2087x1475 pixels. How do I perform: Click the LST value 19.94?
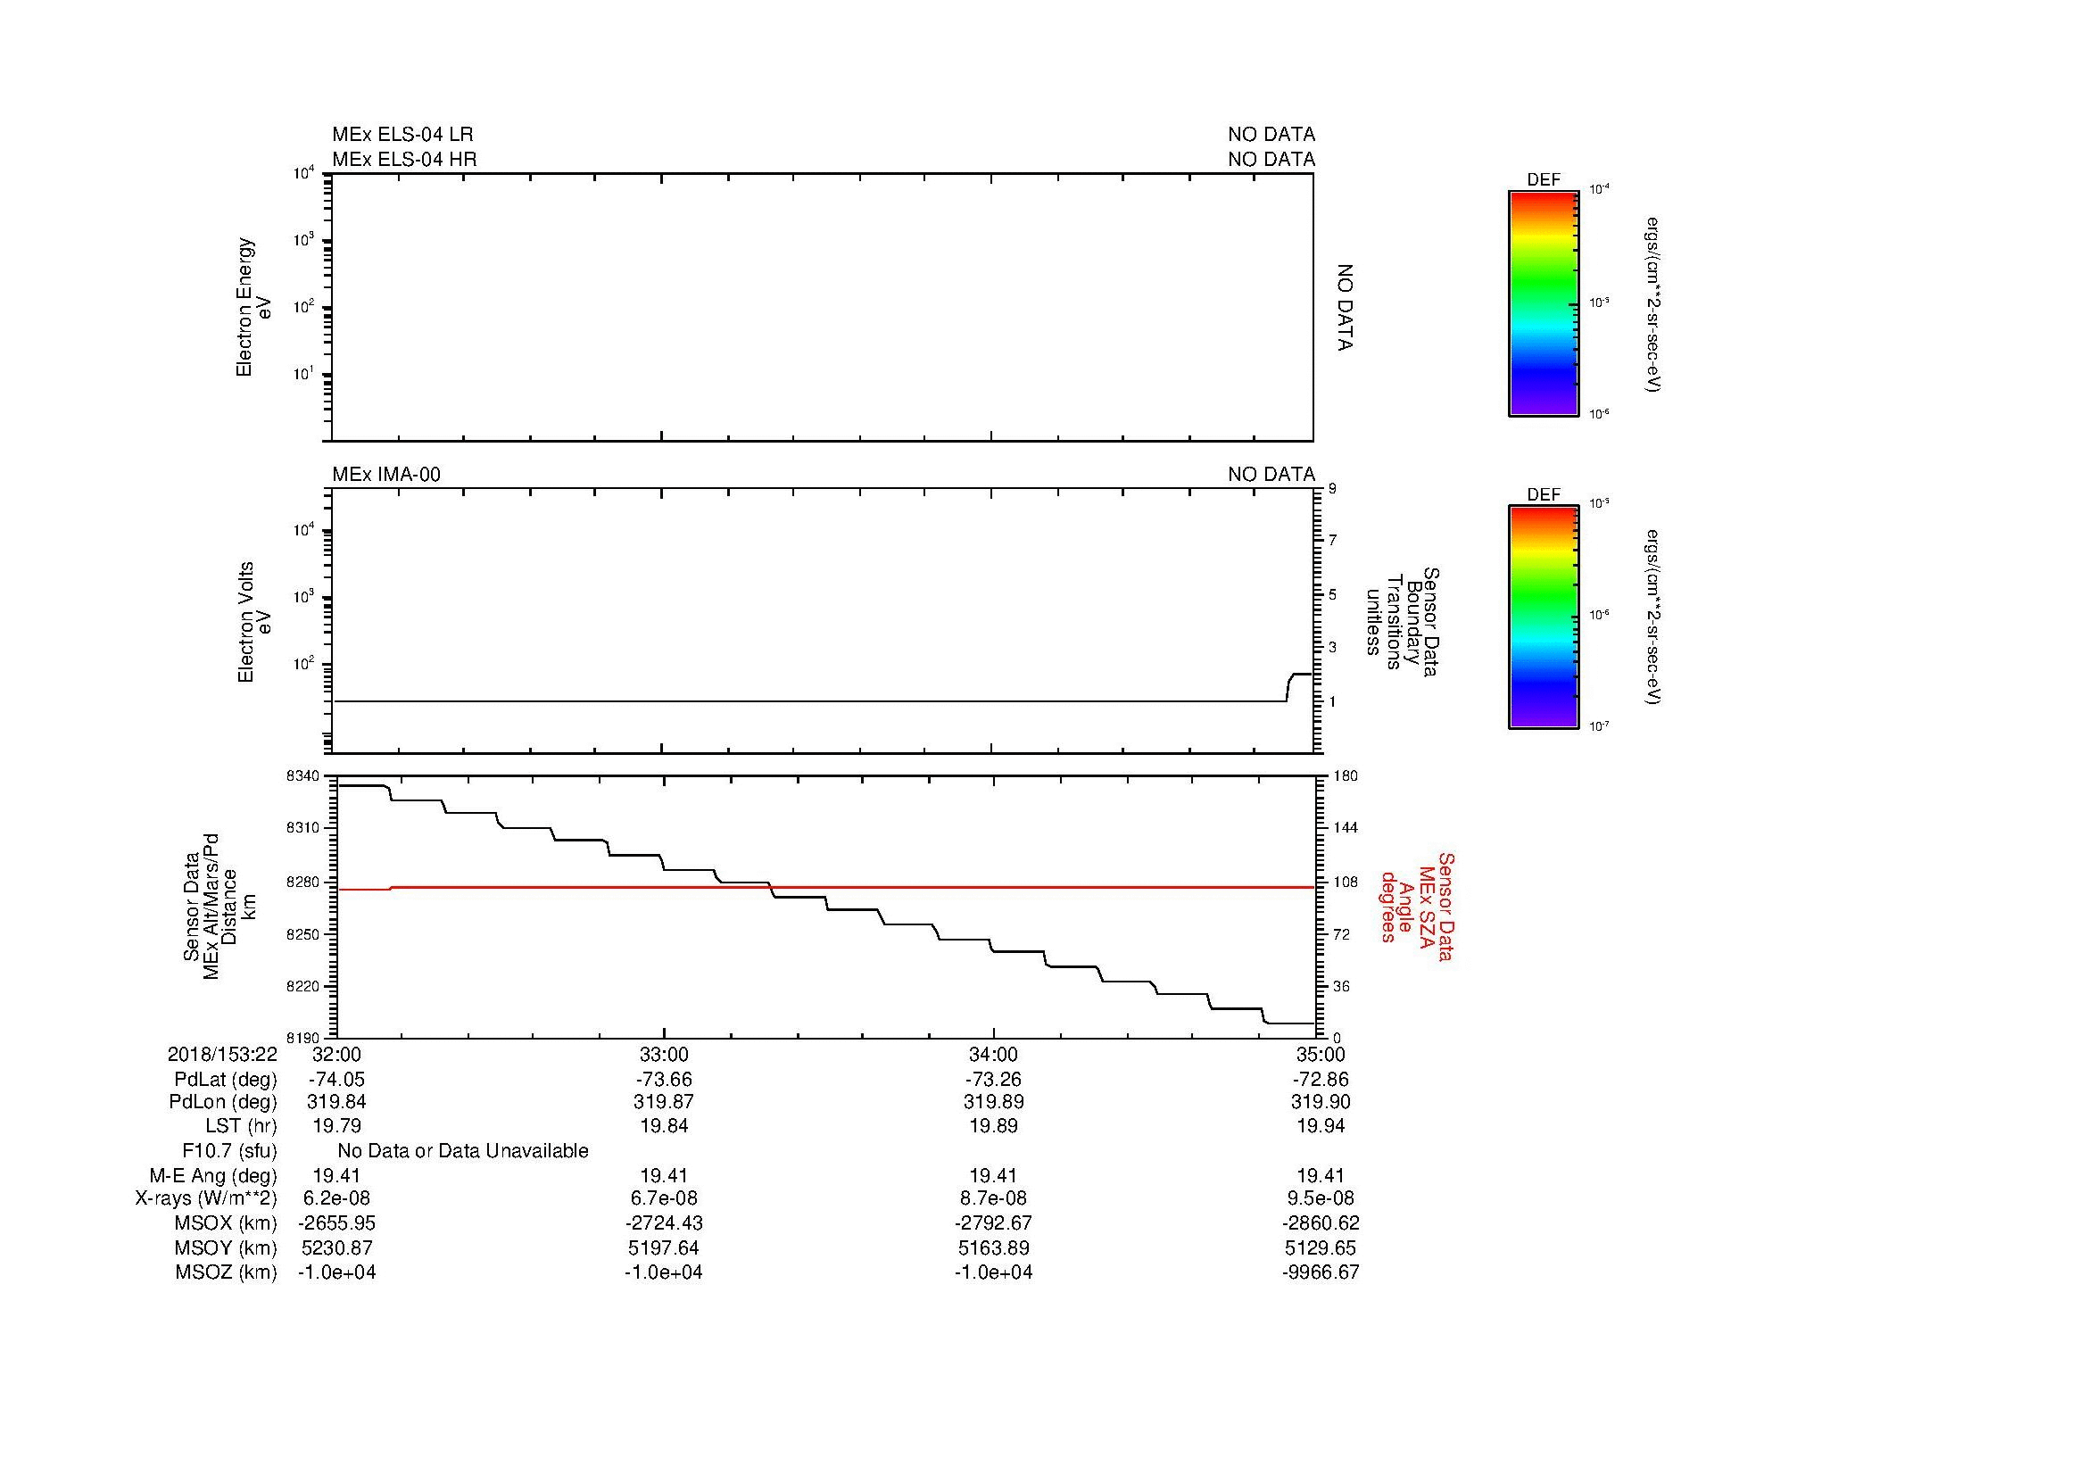(1321, 1126)
